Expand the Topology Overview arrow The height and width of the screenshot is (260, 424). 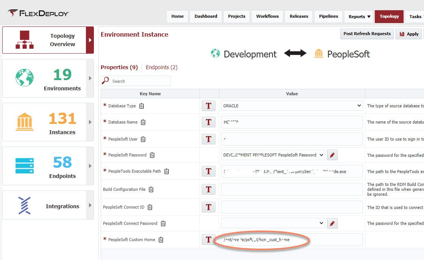pyautogui.click(x=90, y=40)
